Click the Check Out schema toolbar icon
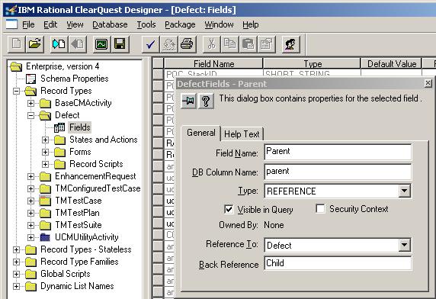Viewport: 436px width, 299px height. [x=59, y=44]
